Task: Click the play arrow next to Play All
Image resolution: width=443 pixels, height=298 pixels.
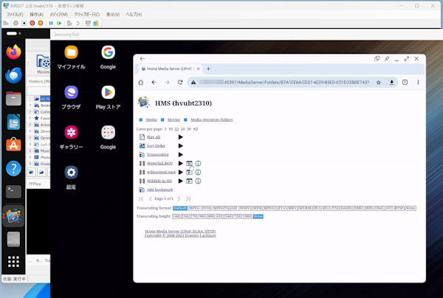Action: [181, 137]
